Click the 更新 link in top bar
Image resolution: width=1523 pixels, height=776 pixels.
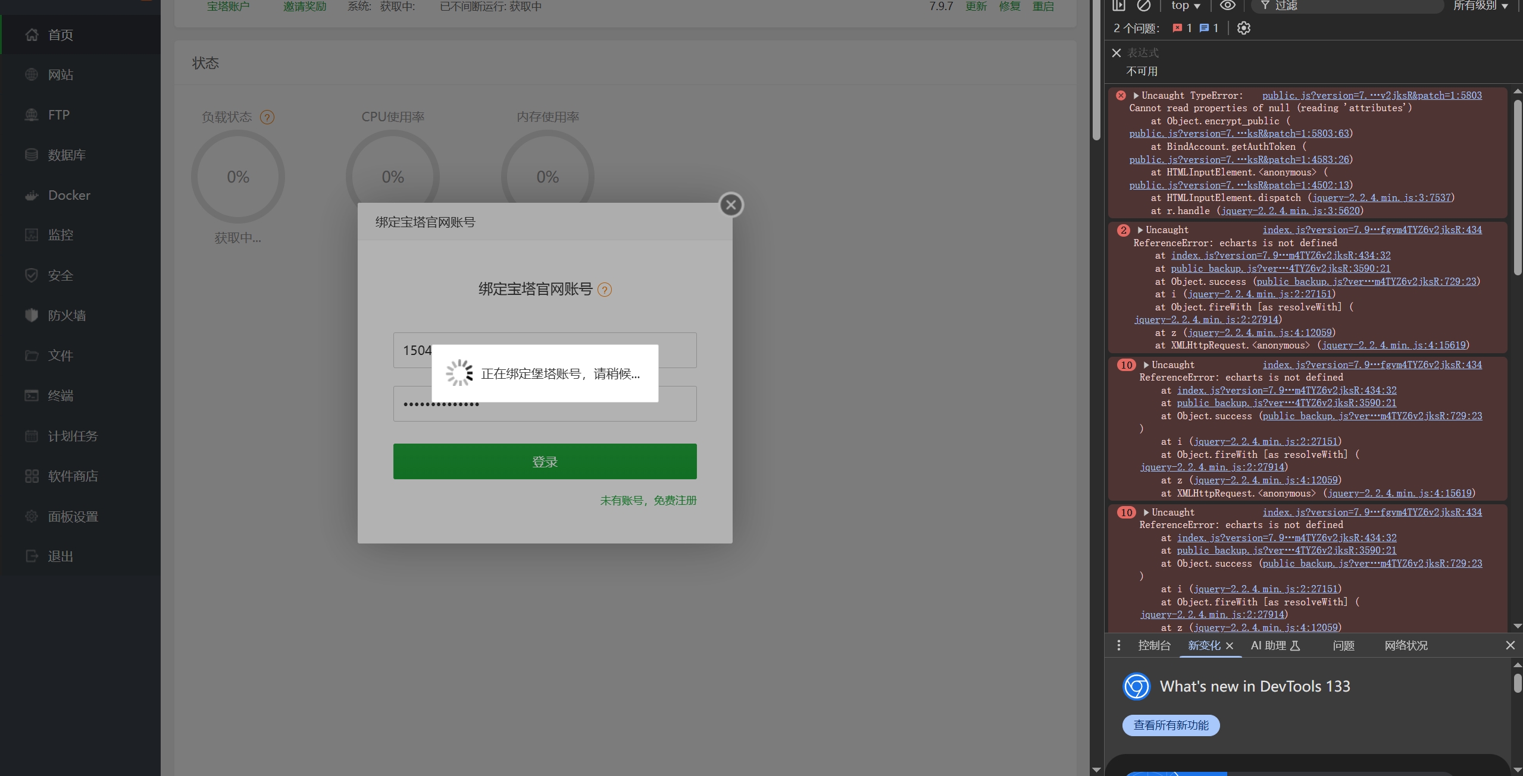point(976,6)
